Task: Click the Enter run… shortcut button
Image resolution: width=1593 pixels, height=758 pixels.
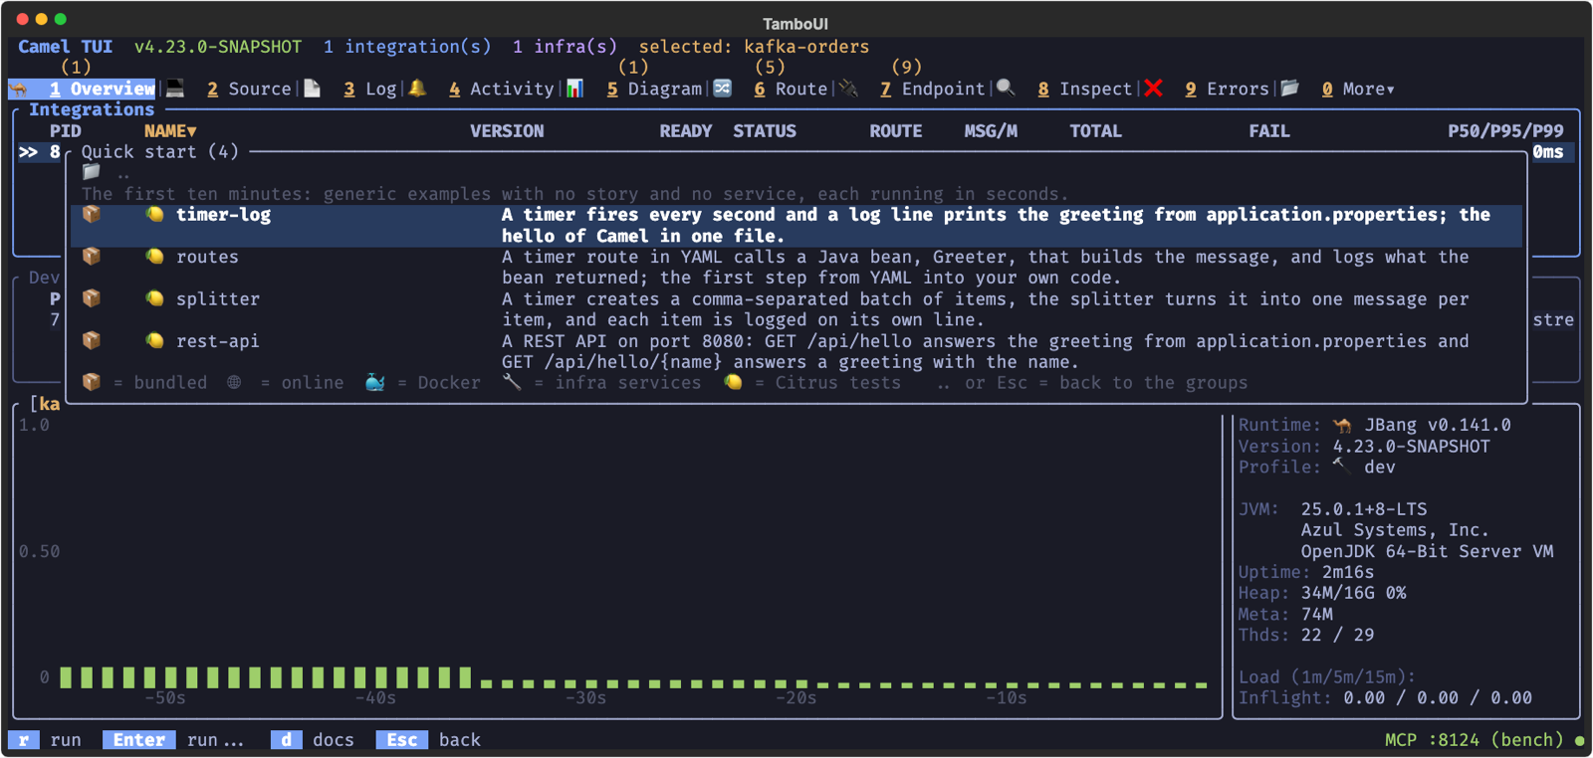Action: tap(173, 740)
